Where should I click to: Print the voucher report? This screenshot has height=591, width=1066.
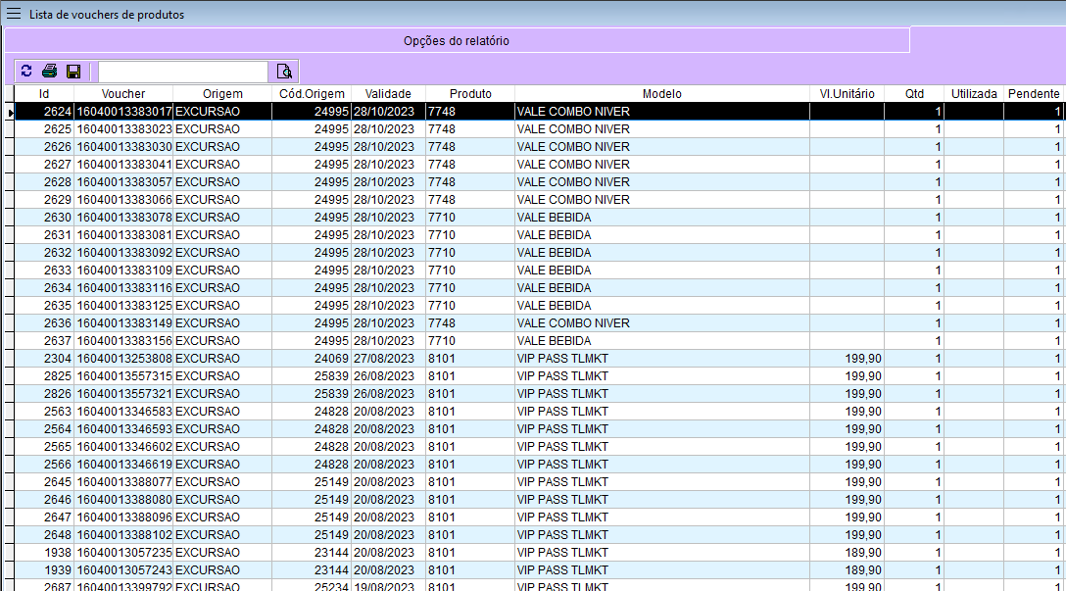(49, 72)
